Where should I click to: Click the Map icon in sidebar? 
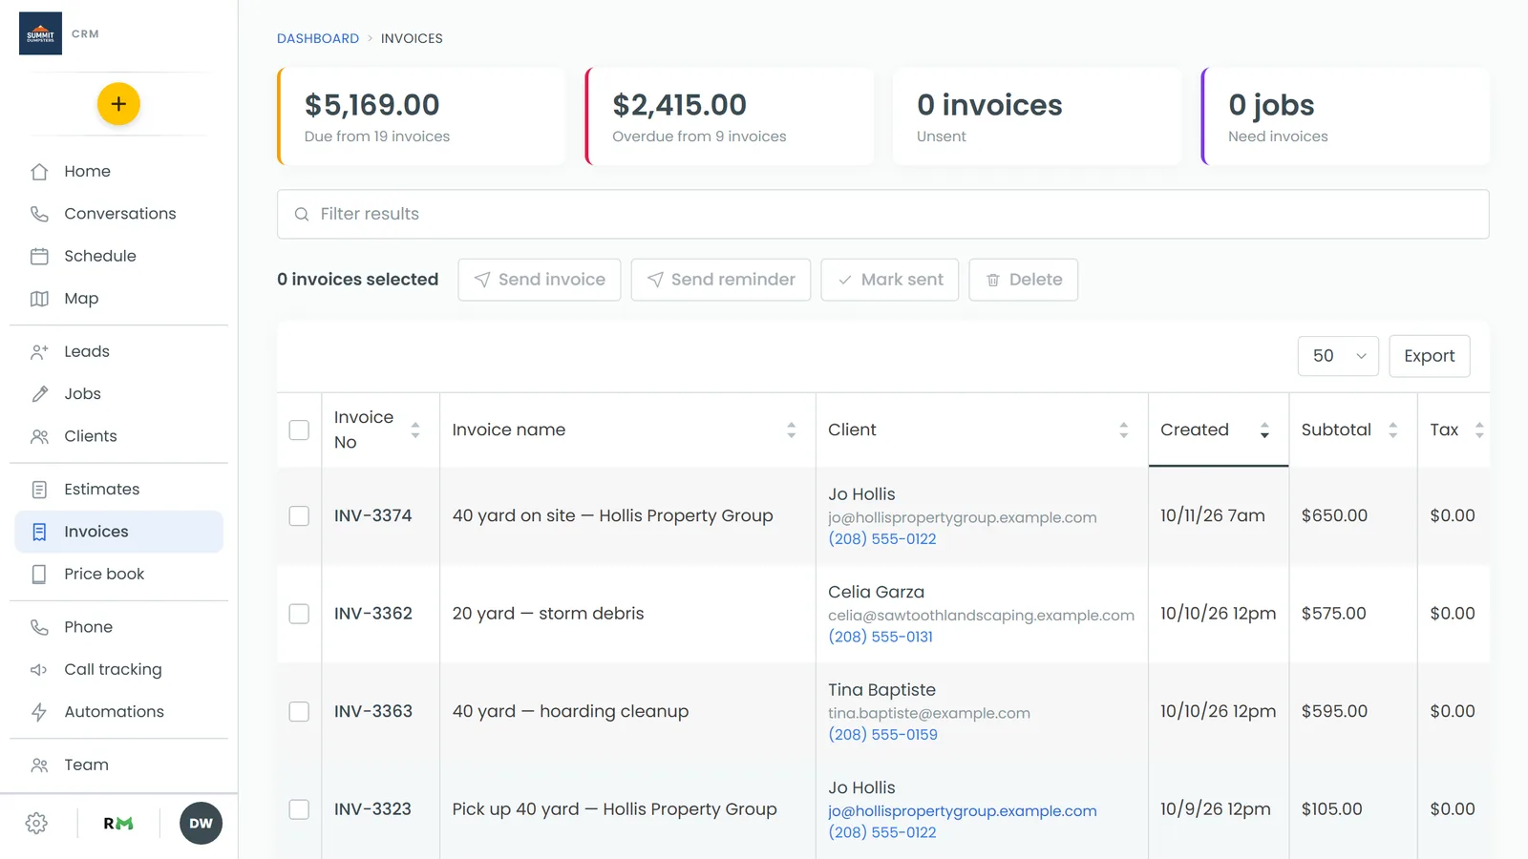tap(39, 299)
